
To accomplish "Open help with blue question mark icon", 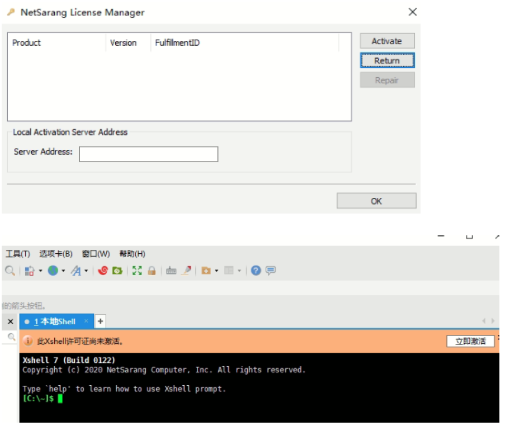I will click(x=256, y=271).
